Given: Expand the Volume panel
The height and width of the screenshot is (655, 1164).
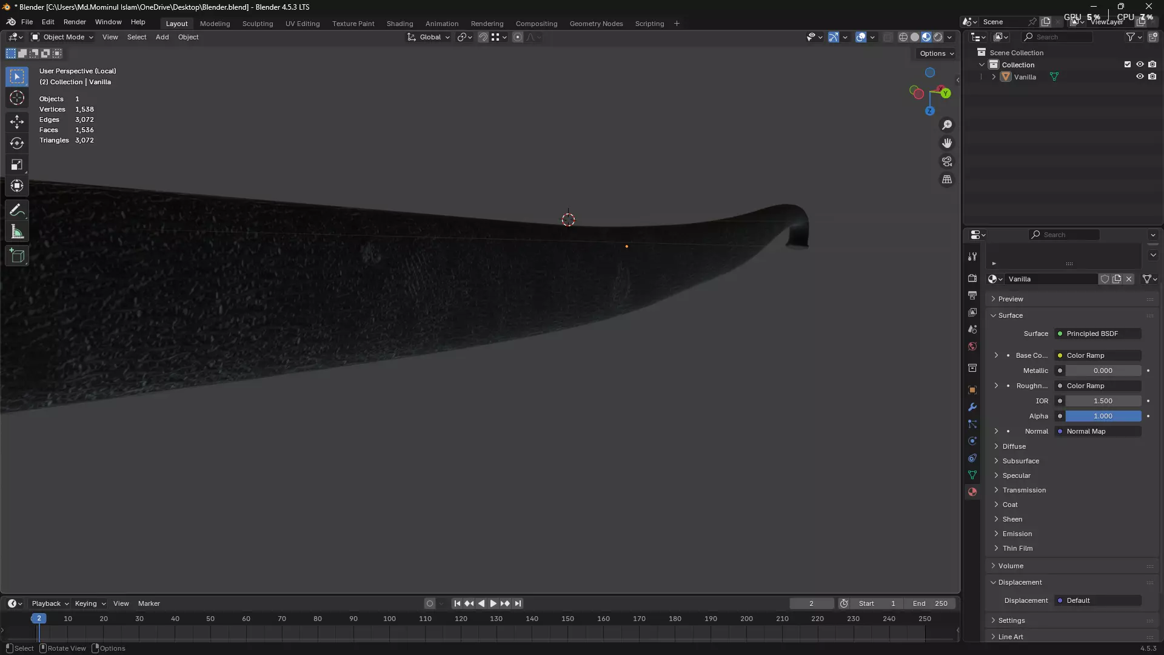Looking at the screenshot, I should pyautogui.click(x=1010, y=566).
